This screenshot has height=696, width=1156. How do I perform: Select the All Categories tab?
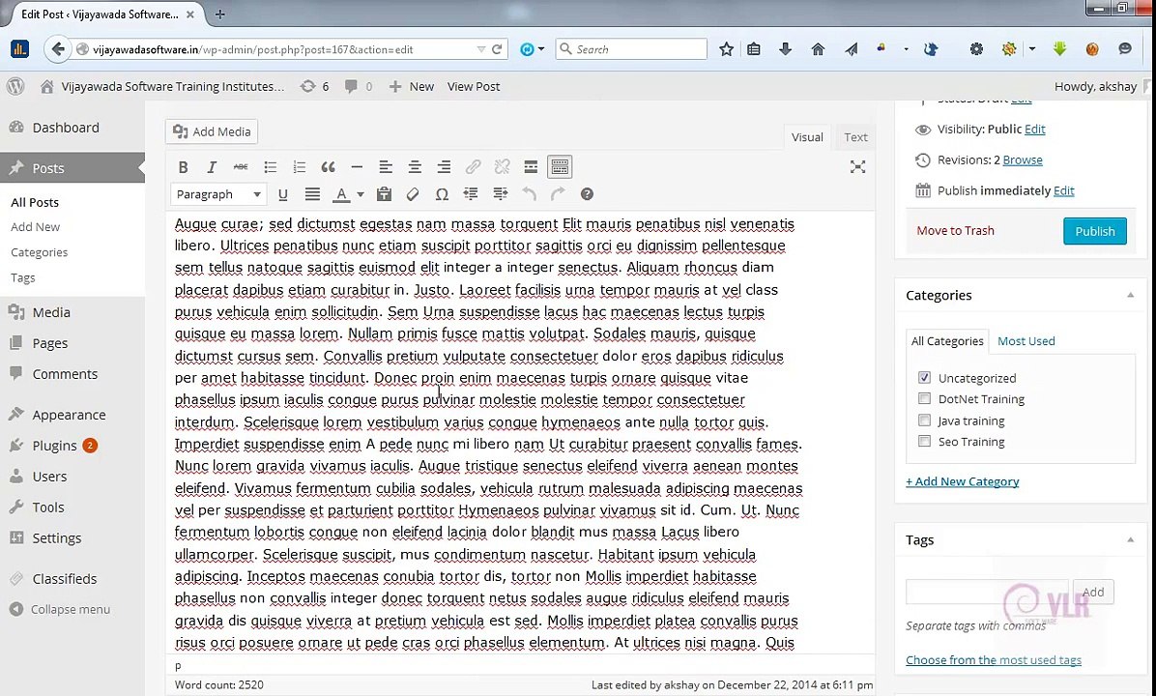click(947, 341)
